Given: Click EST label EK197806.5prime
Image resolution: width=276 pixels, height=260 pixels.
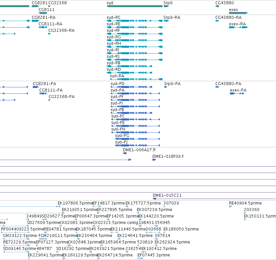Looking at the screenshot, I should (75, 203).
